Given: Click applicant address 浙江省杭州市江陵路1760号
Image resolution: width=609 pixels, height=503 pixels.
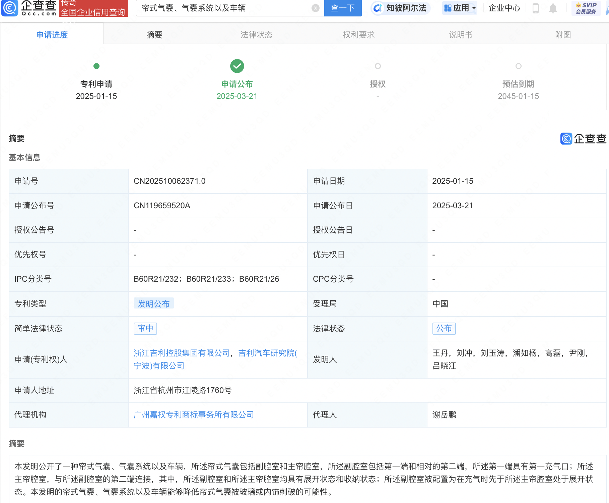Looking at the screenshot, I should [x=183, y=390].
